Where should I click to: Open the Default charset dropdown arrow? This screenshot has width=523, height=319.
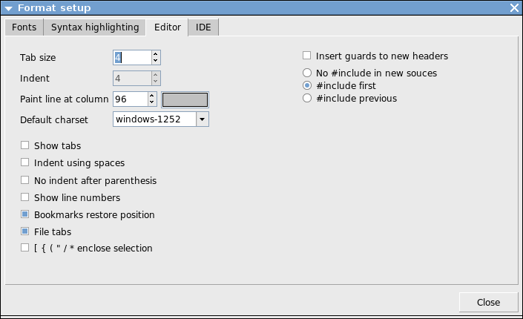click(x=203, y=119)
